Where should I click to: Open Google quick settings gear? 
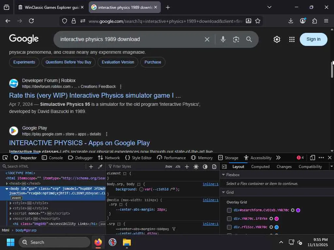pos(277,39)
